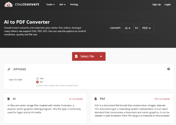Click the 'convert' label before format dropdowns
The height and width of the screenshot is (125, 176).
click(x=115, y=28)
